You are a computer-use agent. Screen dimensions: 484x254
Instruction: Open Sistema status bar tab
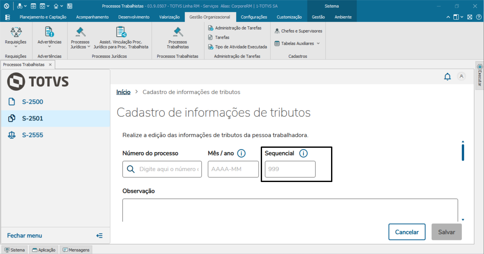(15, 250)
